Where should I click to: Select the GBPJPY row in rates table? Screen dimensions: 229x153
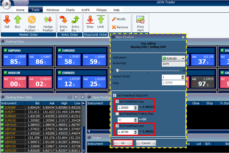click(x=41, y=138)
